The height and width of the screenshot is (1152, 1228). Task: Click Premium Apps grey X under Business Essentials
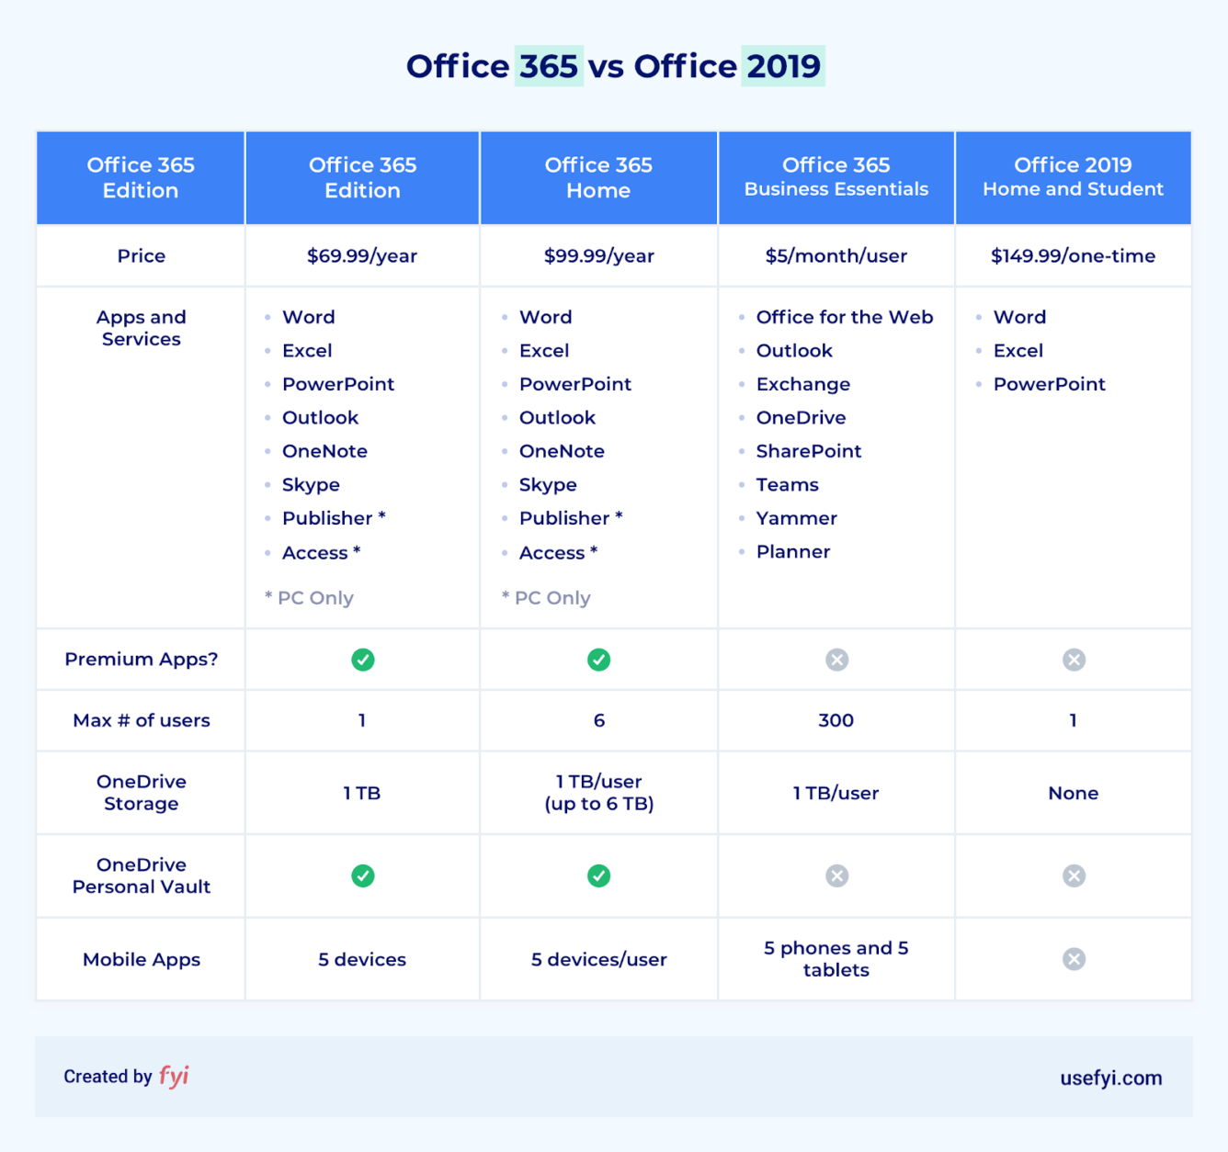(x=836, y=660)
